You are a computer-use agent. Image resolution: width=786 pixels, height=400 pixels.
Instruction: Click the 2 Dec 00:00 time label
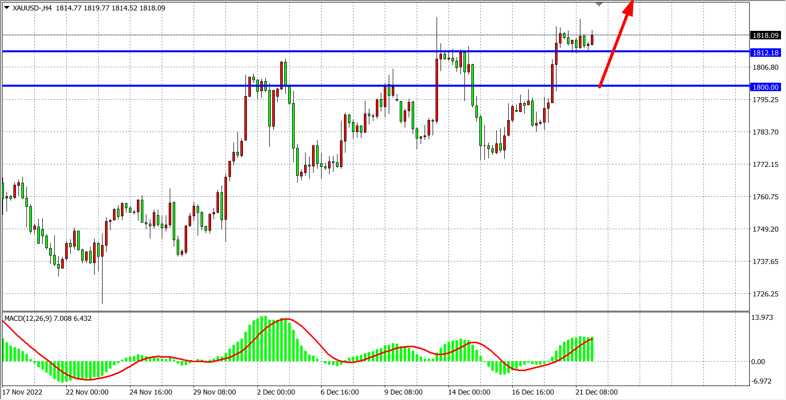point(276,392)
